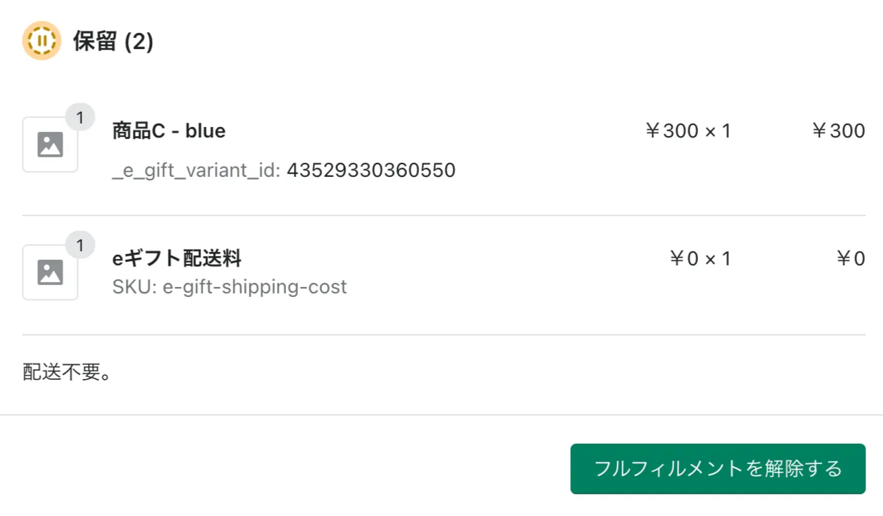Click the _e_gift_variant_id property label

pos(197,170)
